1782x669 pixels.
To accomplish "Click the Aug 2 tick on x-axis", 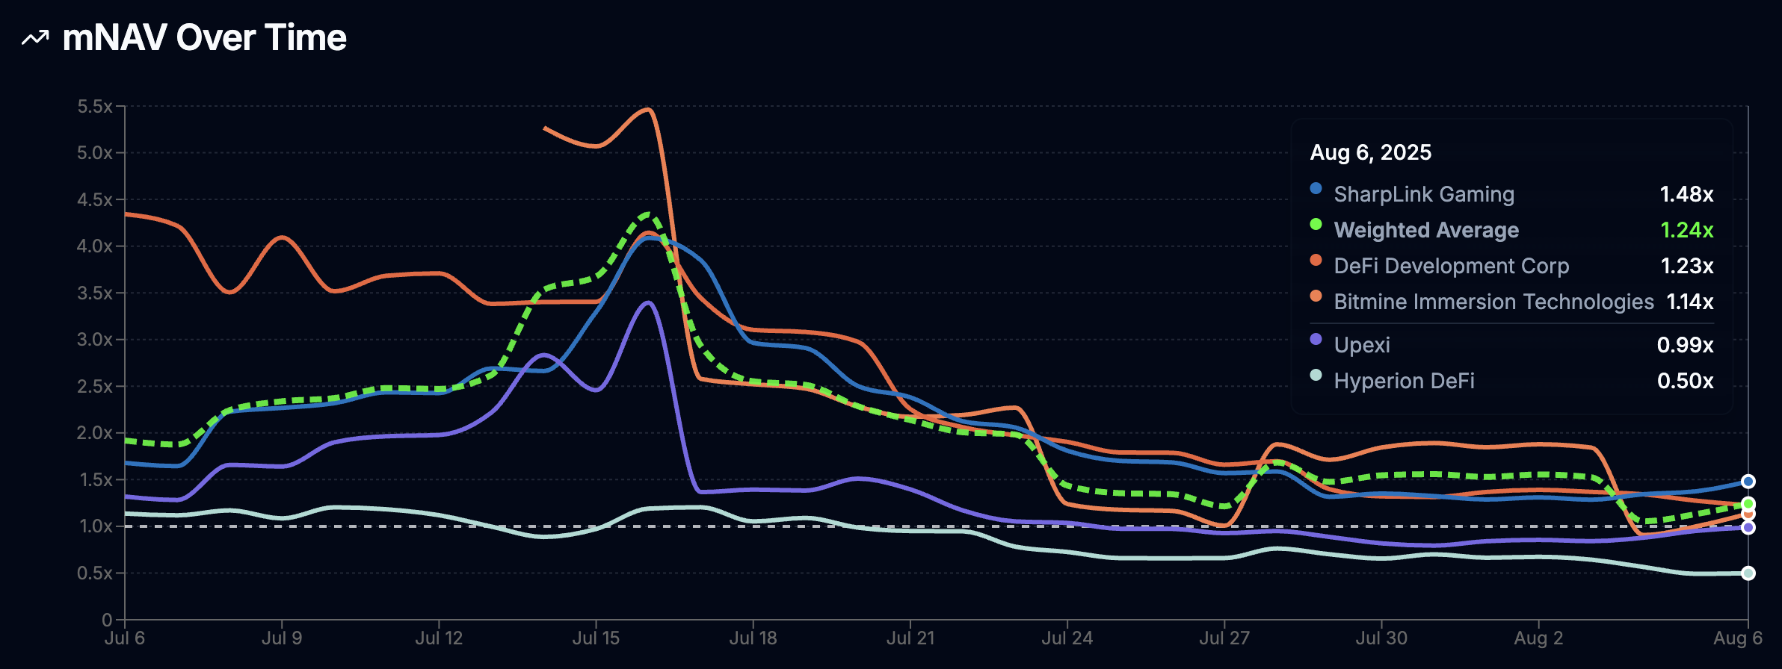I will click(x=1538, y=638).
